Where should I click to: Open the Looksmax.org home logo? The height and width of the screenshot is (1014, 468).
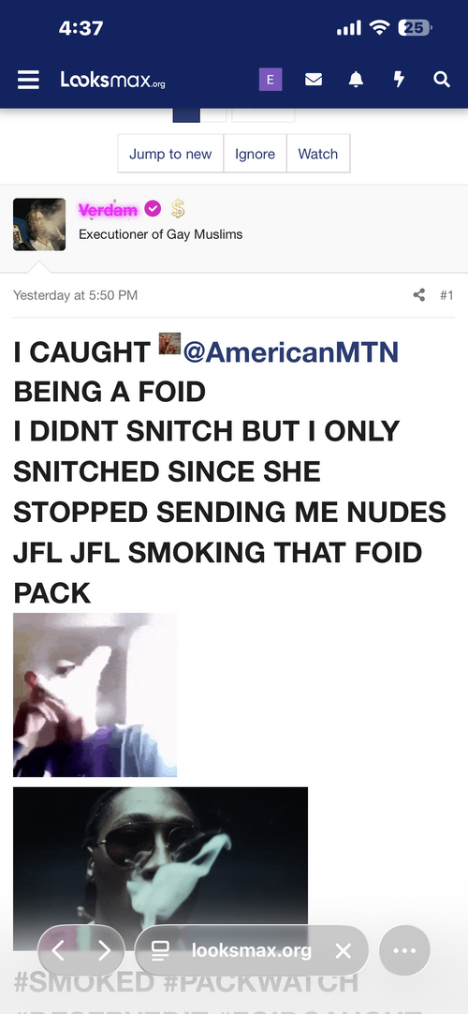[113, 81]
